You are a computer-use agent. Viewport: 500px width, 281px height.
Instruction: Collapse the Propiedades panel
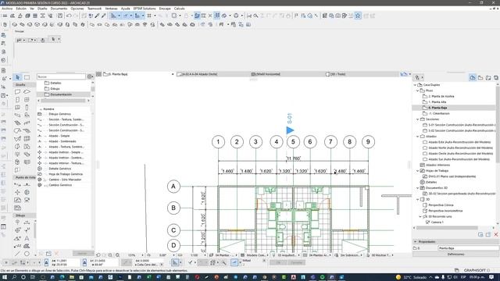[416, 242]
